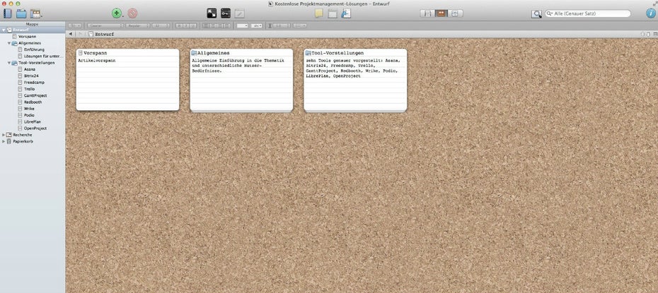Click the yellow Notes icon
This screenshot has width=658, height=293.
[x=318, y=13]
